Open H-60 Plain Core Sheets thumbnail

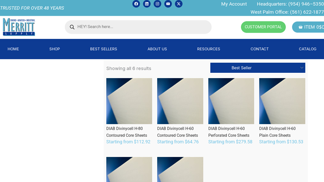(282, 101)
